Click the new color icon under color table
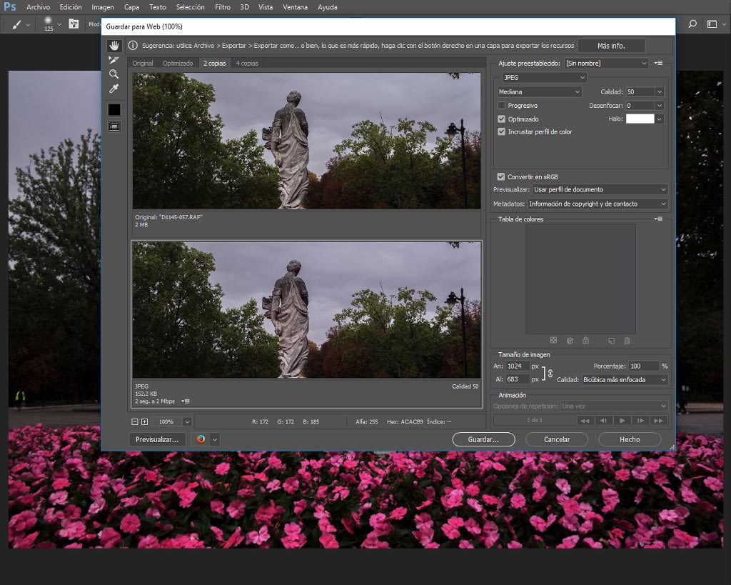Image resolution: width=731 pixels, height=585 pixels. 611,341
